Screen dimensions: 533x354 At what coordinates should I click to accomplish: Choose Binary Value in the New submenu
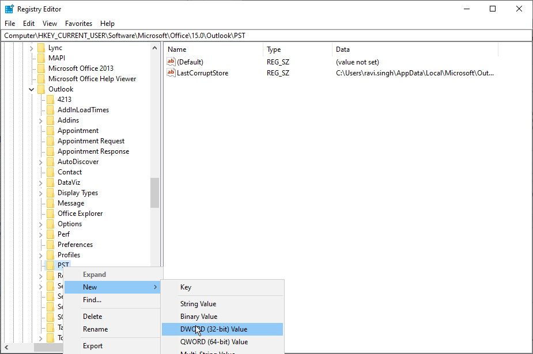click(x=222, y=317)
